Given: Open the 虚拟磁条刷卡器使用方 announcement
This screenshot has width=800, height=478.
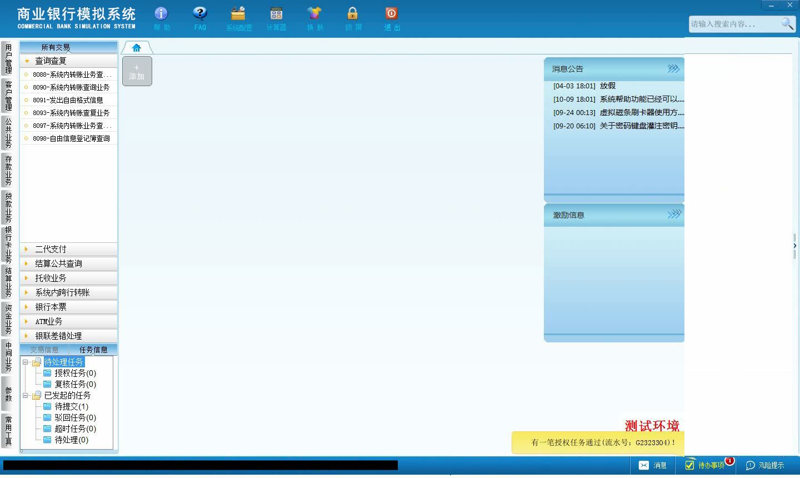Looking at the screenshot, I should 642,112.
